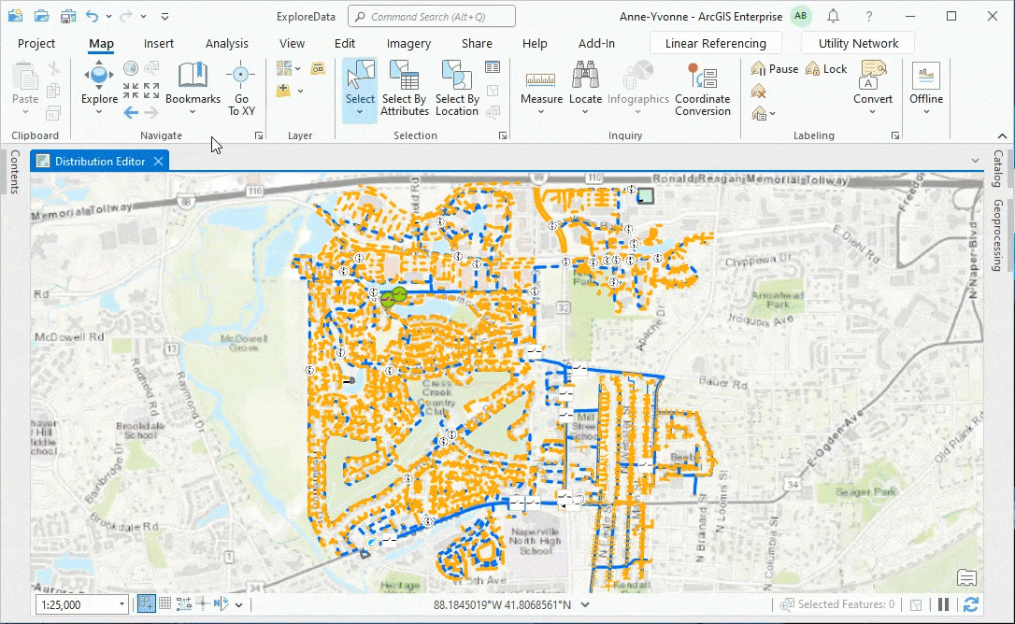
Task: Click the Convert labels icon
Action: point(873,82)
